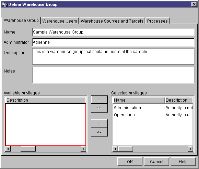Click the remove selected privilege (<) button
This screenshot has width=199, height=169.
[x=99, y=123]
